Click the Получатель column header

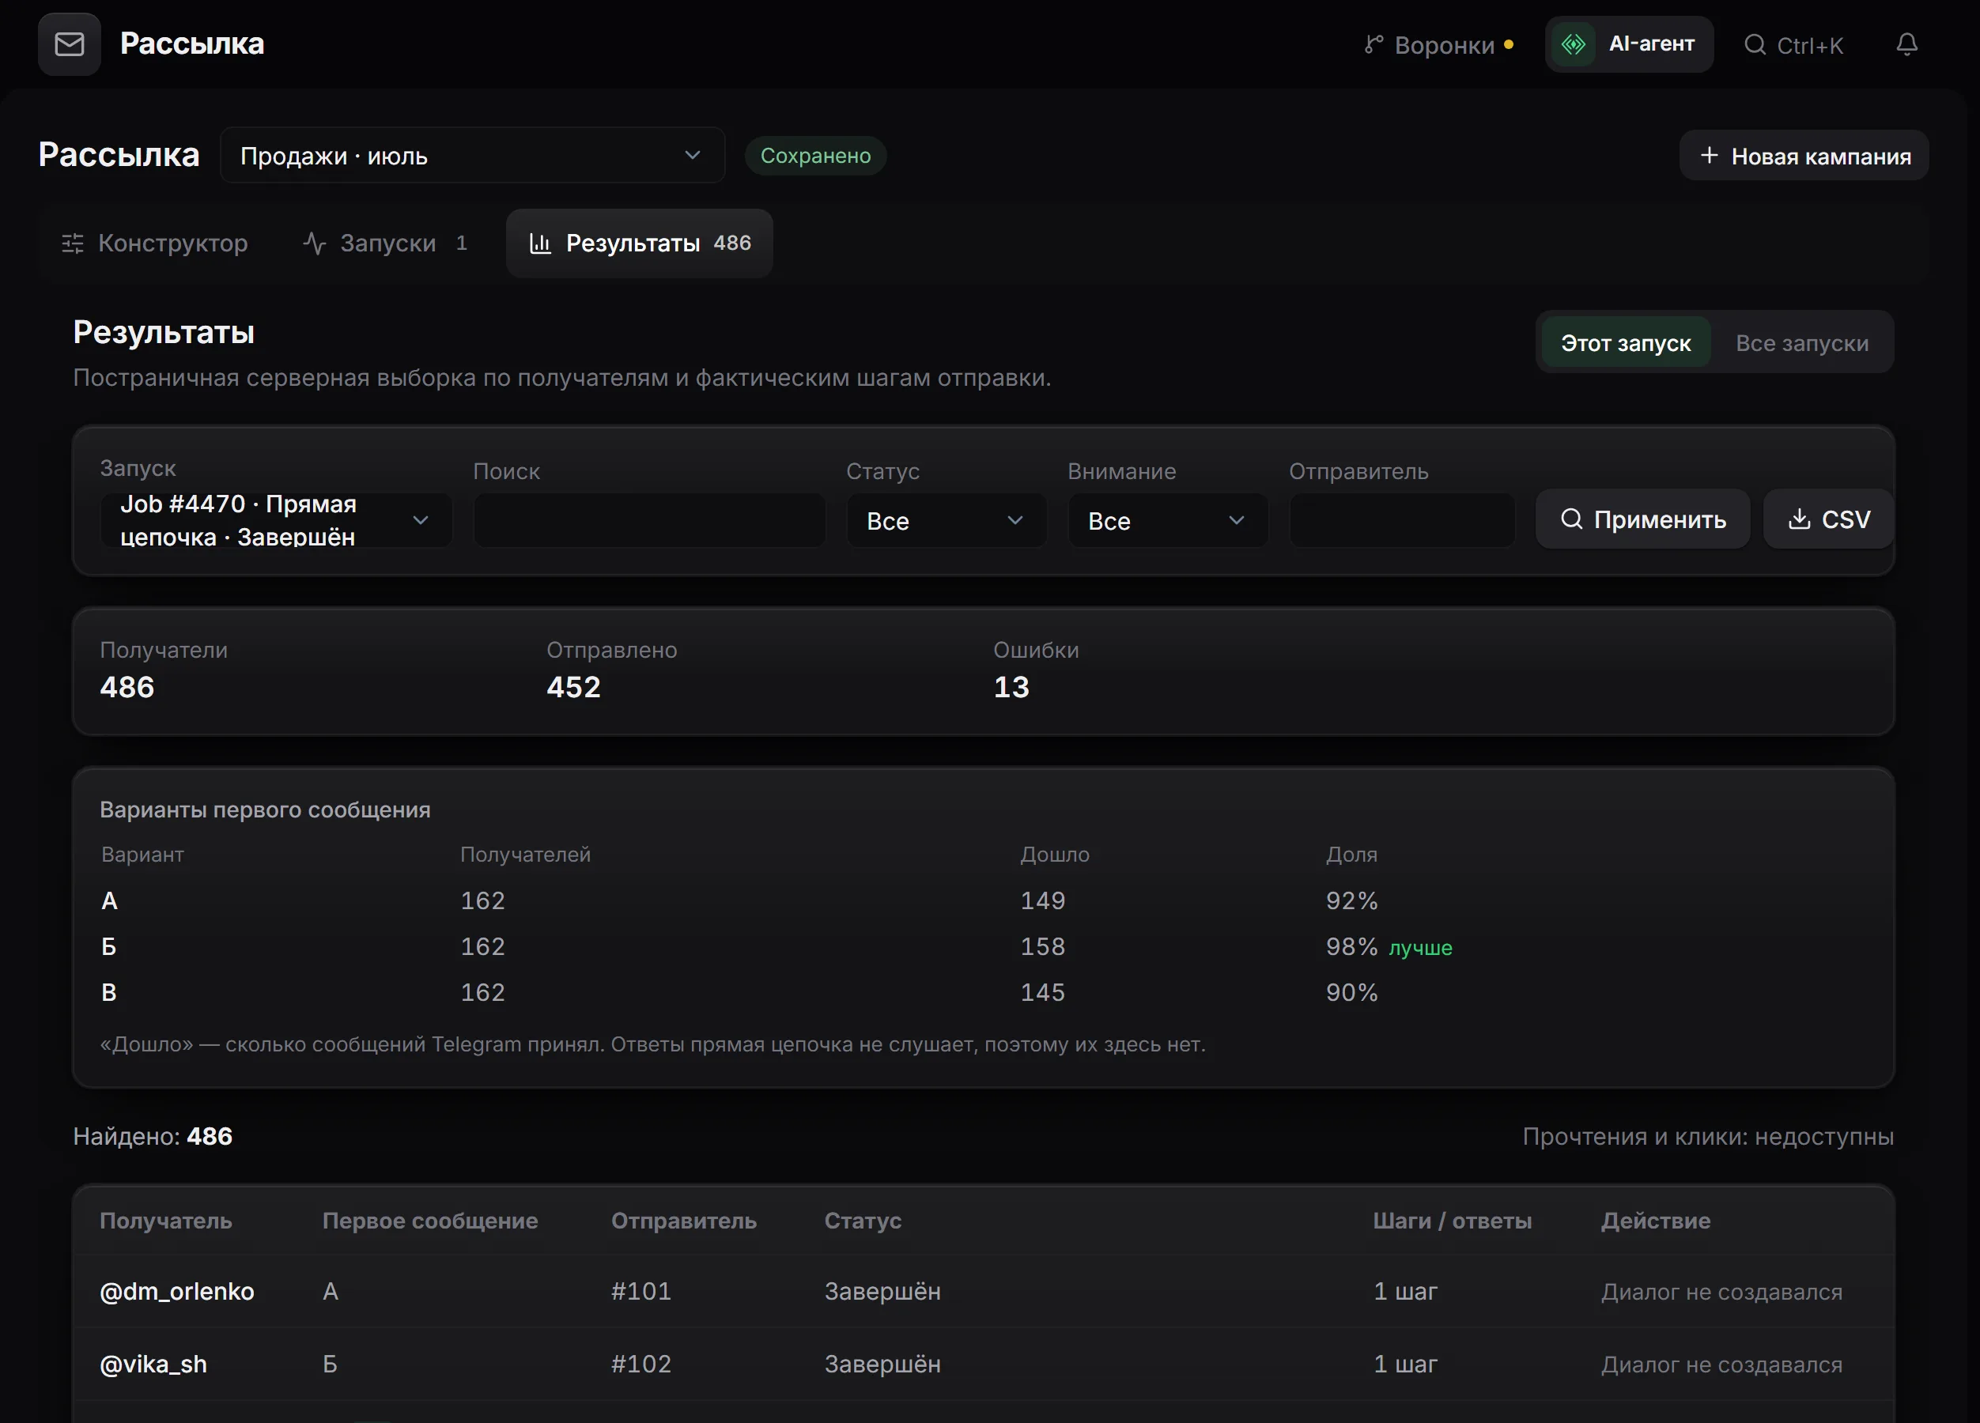[x=166, y=1221]
